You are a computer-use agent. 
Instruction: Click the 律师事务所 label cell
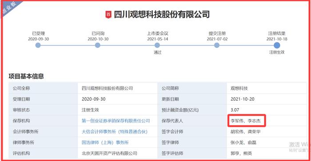[43, 142]
